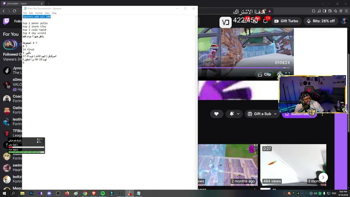Open Brave browser from the taskbar

[94, 193]
